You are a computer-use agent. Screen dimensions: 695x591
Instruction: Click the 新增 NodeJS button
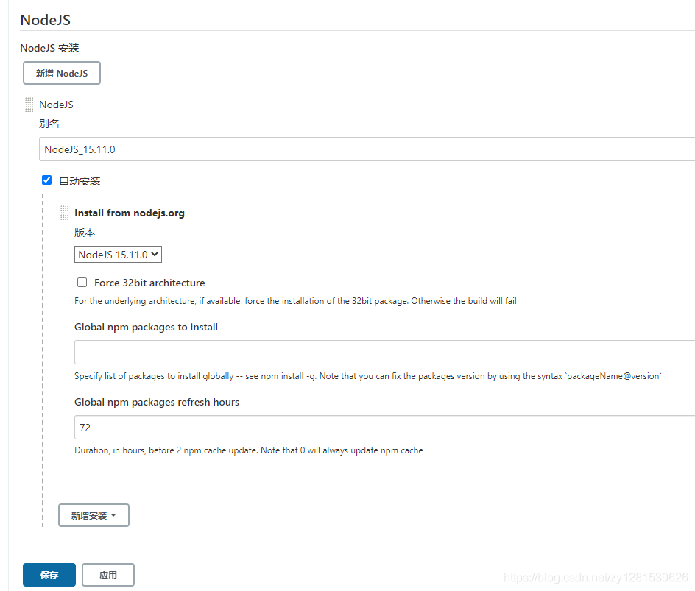click(62, 73)
